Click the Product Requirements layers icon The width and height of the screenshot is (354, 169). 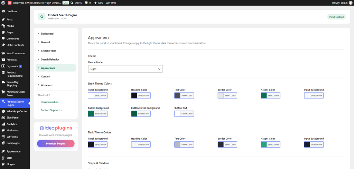tap(3, 73)
